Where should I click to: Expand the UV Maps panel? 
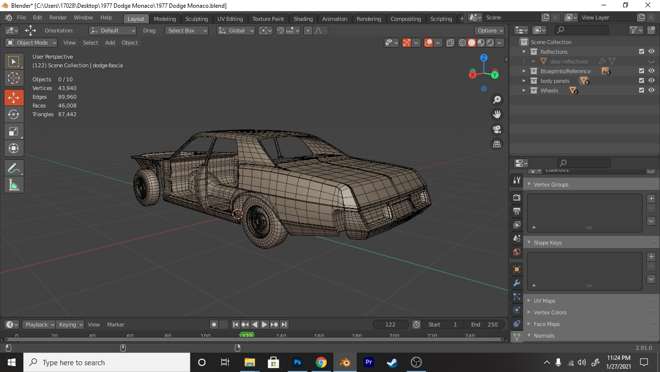[529, 301]
